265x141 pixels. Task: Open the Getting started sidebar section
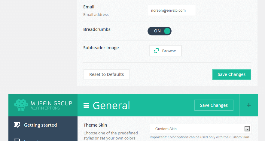(40, 125)
